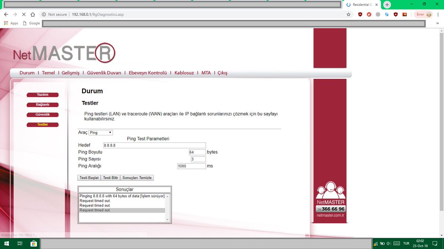
Task: Open the Durum menu
Action: tap(27, 73)
